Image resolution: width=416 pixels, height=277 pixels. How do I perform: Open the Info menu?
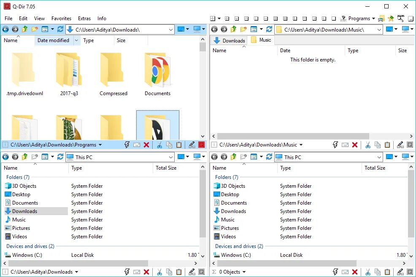102,19
